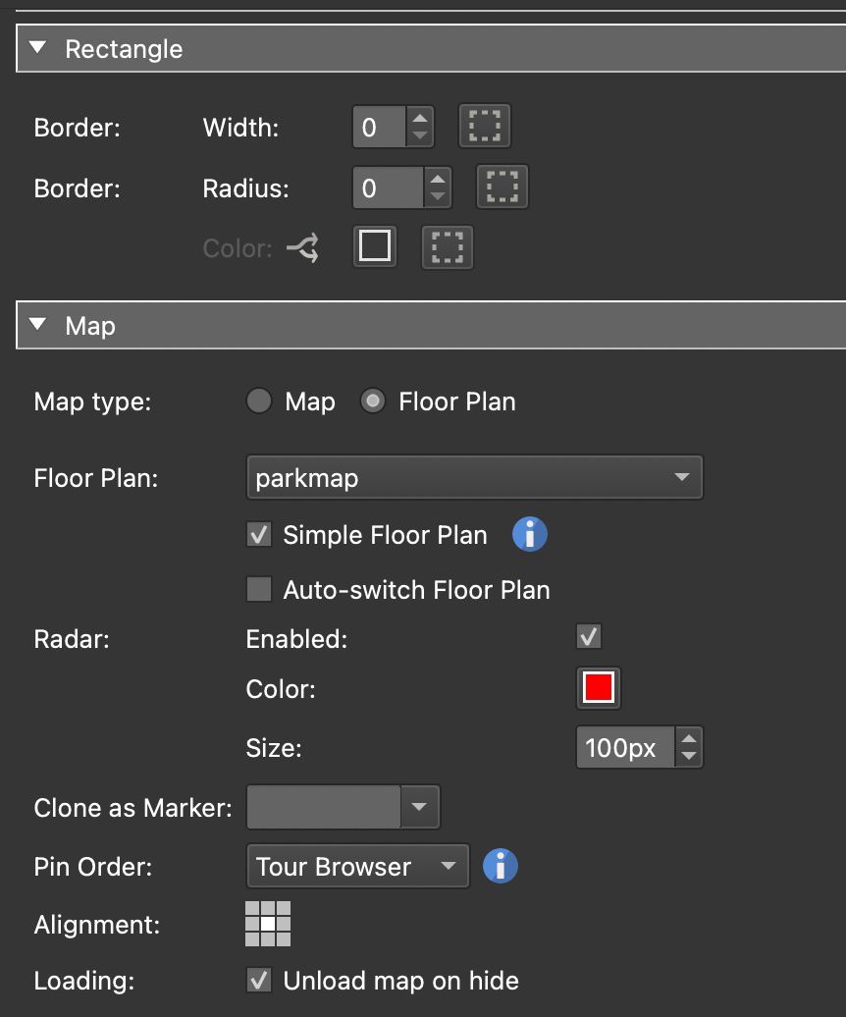This screenshot has height=1017, width=846.
Task: Uncheck Unload map on hide
Action: tap(260, 981)
